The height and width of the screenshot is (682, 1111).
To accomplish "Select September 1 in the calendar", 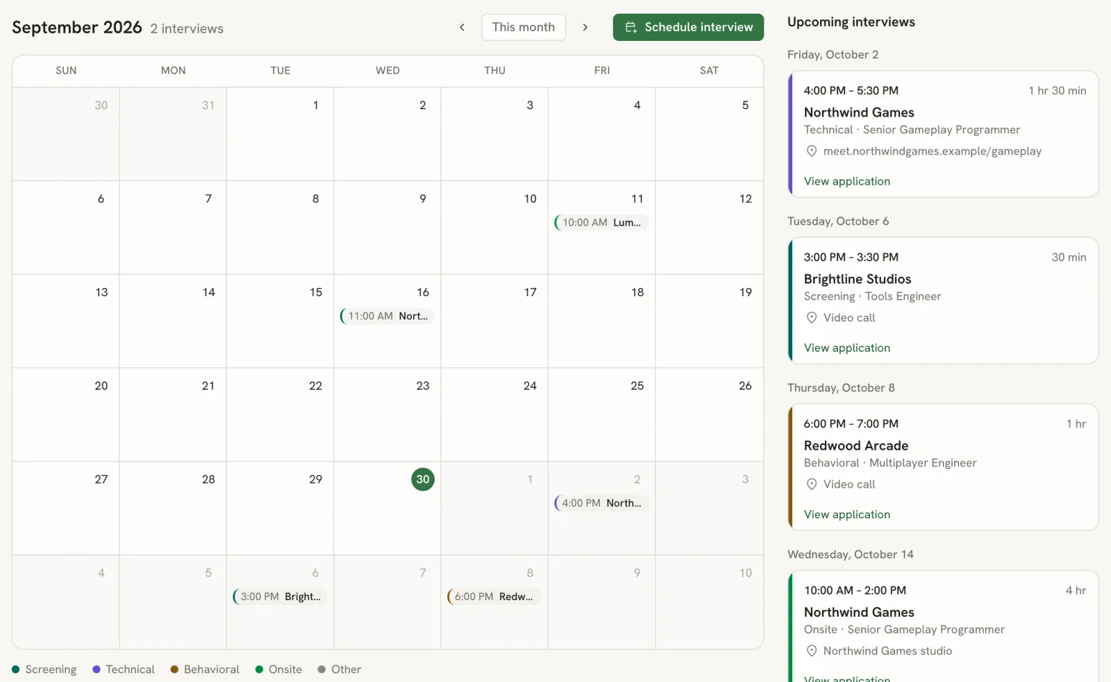I will [x=280, y=134].
